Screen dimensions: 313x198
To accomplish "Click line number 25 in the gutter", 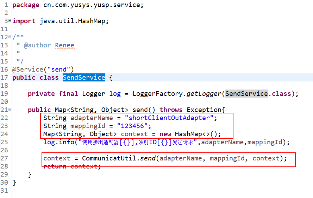I will 4,142.
